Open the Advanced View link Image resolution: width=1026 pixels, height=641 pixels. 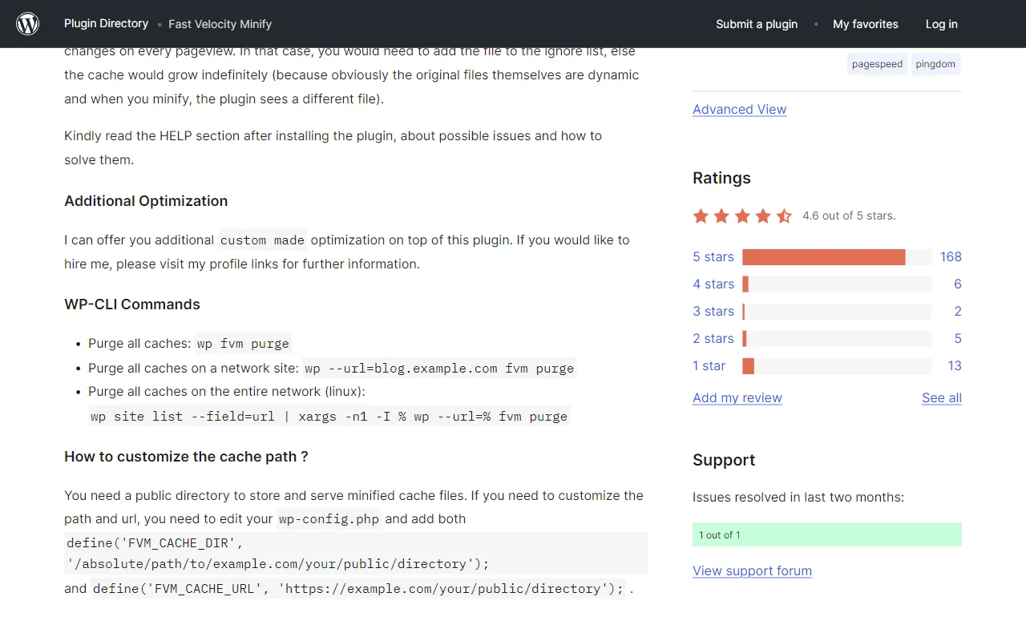coord(739,109)
